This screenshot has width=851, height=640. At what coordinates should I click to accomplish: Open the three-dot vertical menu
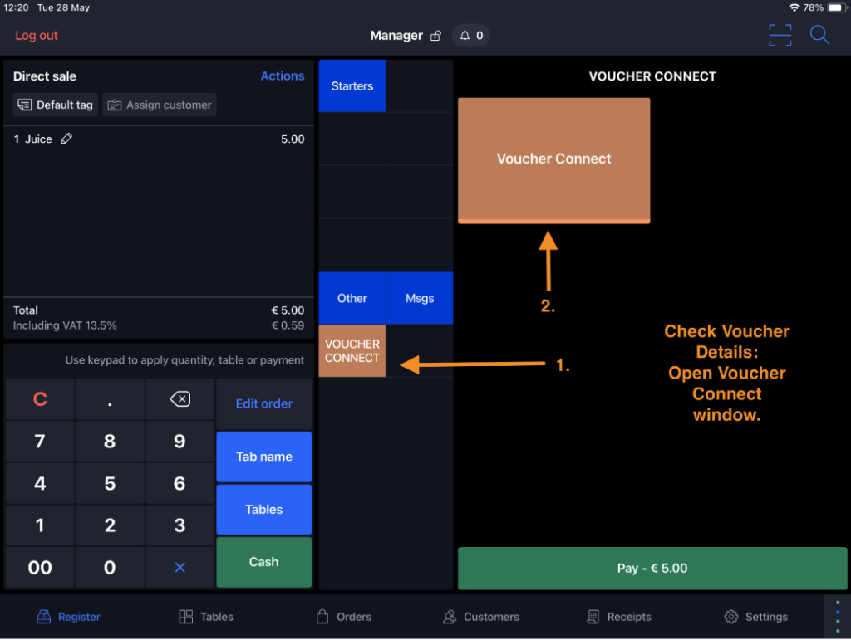click(x=837, y=617)
